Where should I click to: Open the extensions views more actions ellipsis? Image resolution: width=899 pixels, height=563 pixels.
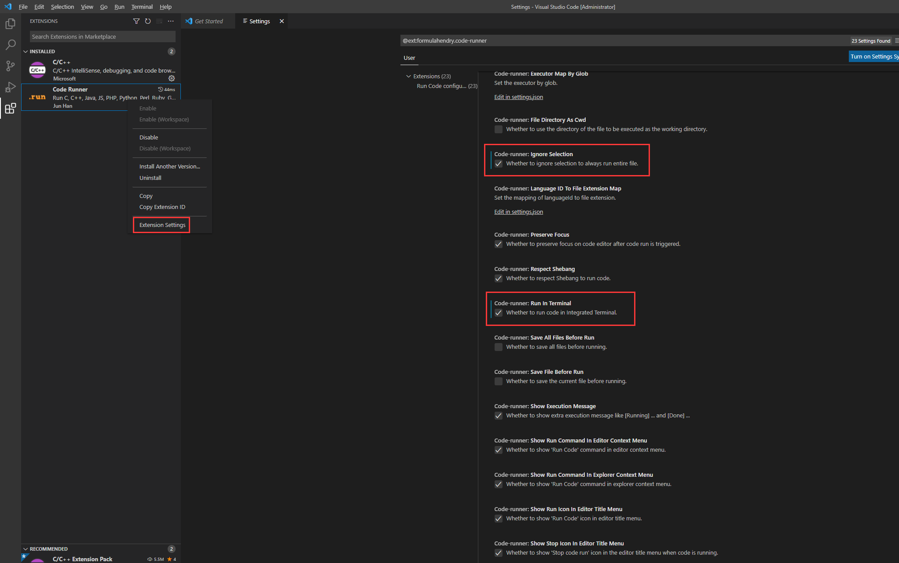point(171,21)
